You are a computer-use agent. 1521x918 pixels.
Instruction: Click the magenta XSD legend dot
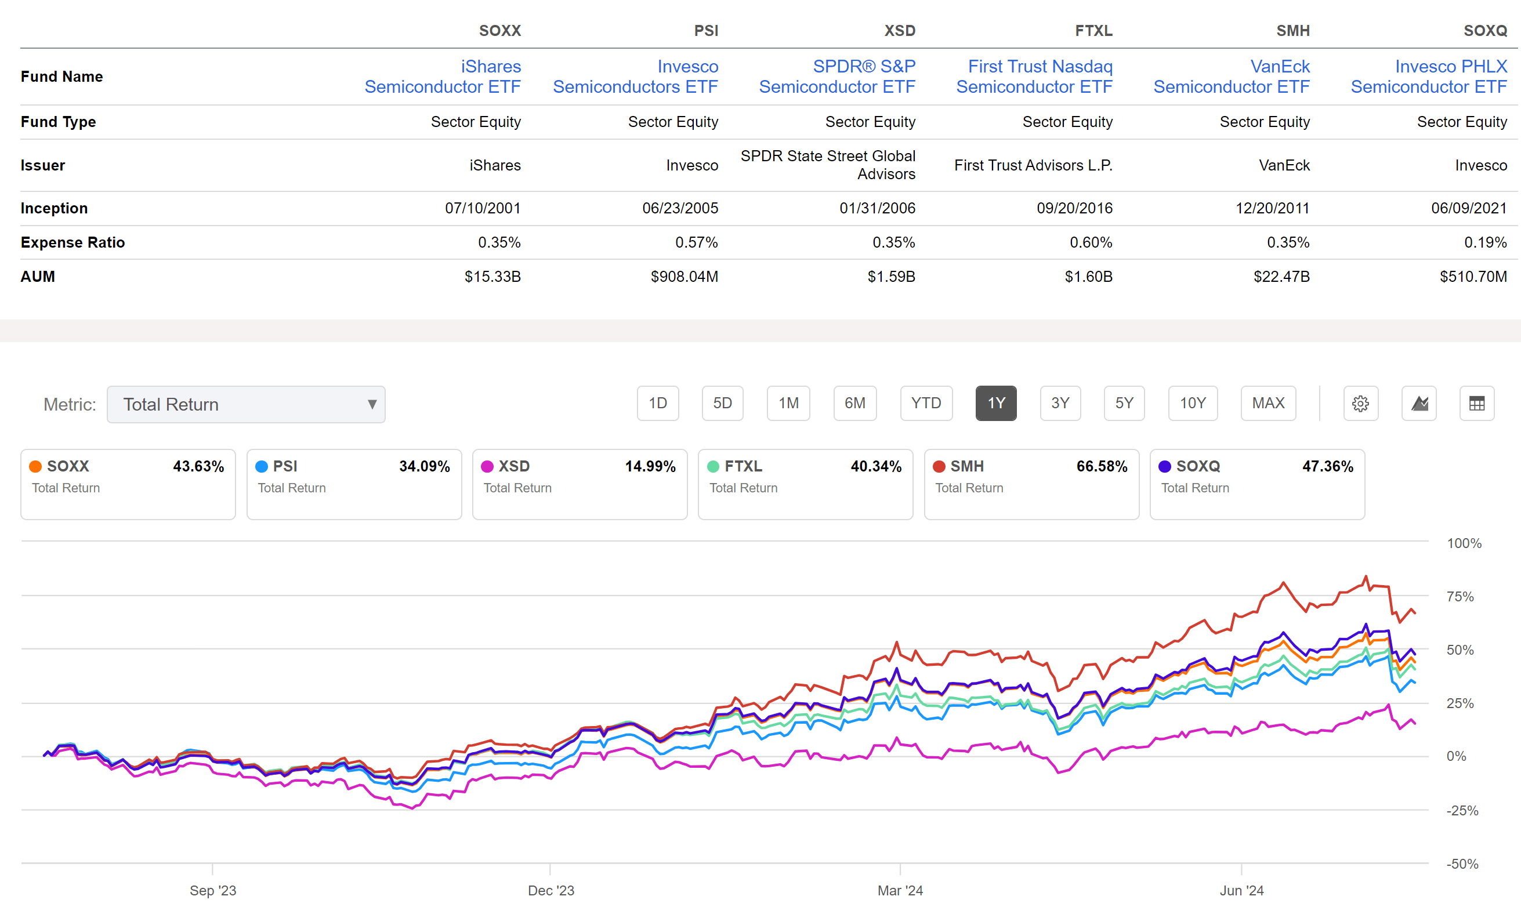[488, 466]
